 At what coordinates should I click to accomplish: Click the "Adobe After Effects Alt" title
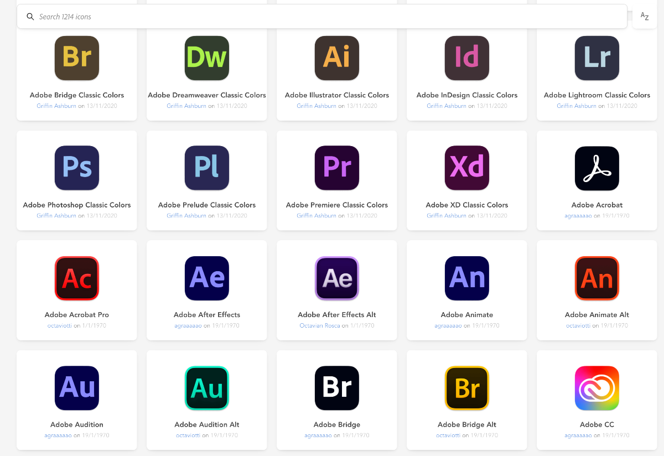point(337,315)
